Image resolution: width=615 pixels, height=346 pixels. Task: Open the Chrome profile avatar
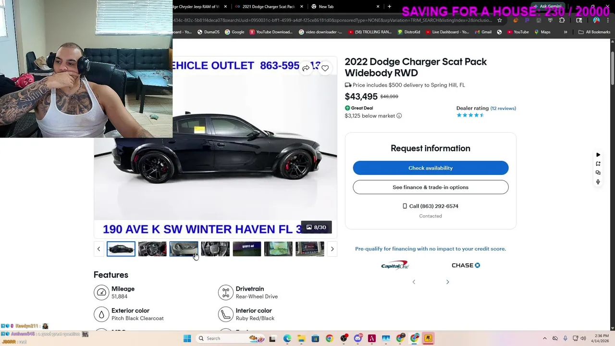(596, 20)
